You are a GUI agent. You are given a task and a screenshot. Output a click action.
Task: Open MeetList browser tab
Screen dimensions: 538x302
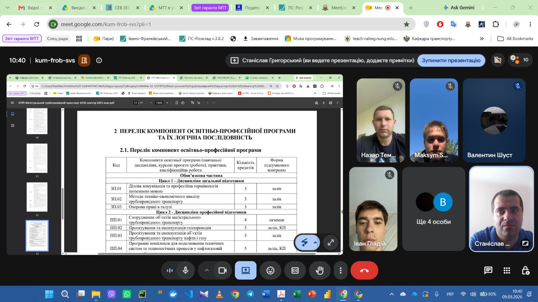(339, 8)
